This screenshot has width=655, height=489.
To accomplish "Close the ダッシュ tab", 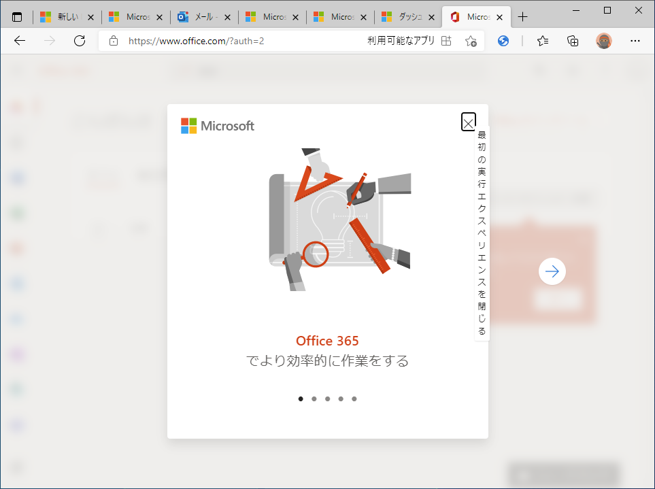I will coord(431,17).
